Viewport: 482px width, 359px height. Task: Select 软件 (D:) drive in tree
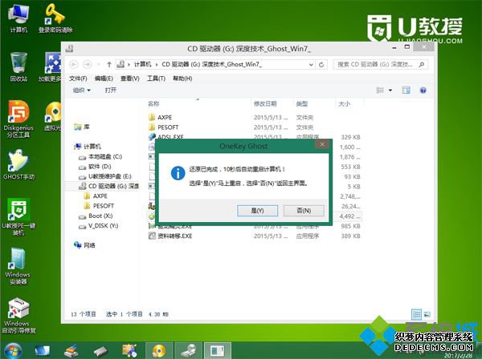95,167
